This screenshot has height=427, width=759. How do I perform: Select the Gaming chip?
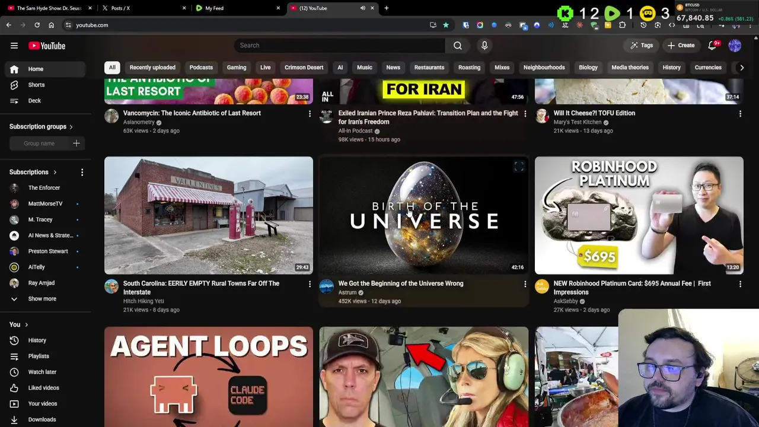[236, 68]
